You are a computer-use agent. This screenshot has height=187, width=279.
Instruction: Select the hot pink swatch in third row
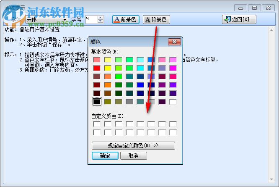(173, 76)
